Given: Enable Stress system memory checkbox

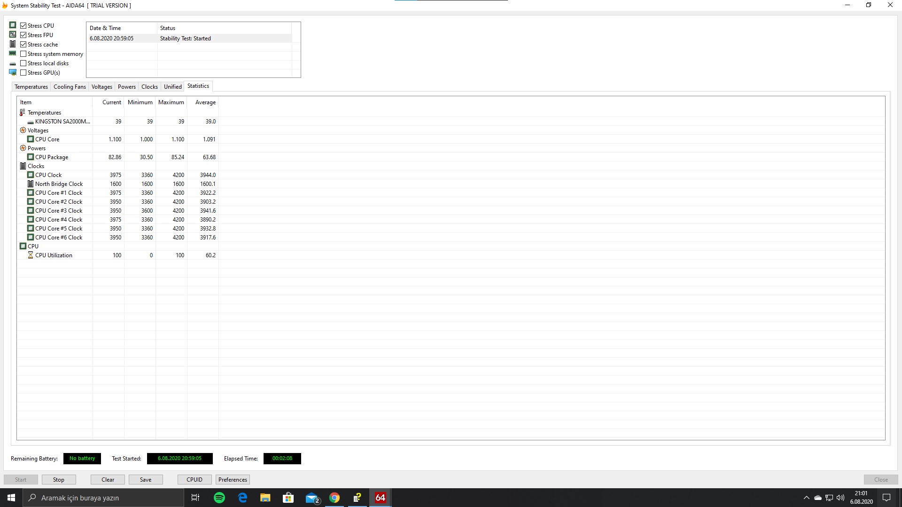Looking at the screenshot, I should click(x=23, y=54).
